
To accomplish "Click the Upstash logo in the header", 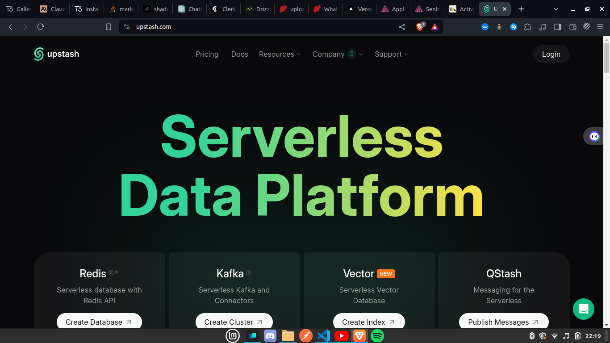I will coord(56,54).
